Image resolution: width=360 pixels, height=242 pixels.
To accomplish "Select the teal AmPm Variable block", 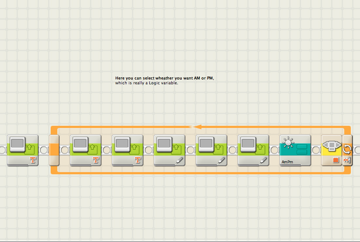I will pos(295,150).
